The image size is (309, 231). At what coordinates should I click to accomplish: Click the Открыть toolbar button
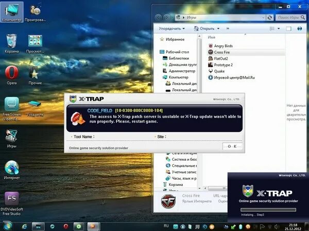coord(204,28)
